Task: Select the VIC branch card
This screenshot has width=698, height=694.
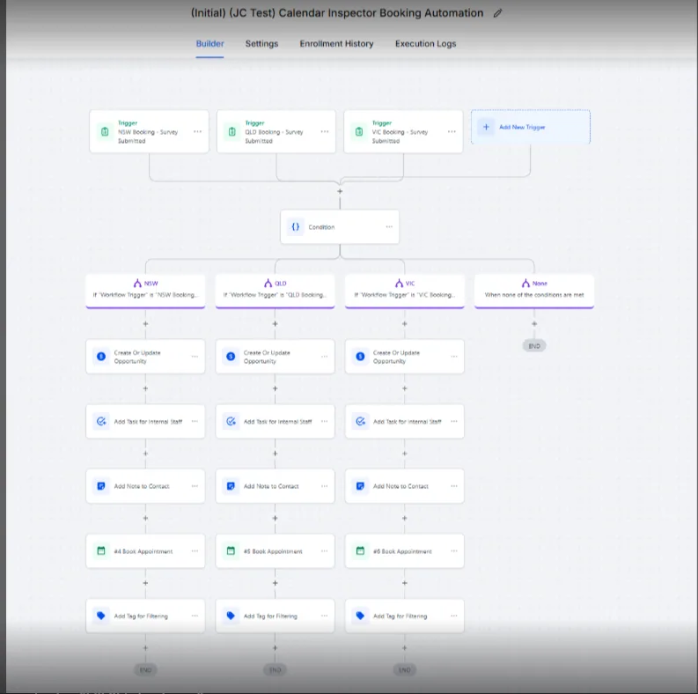Action: pos(405,291)
